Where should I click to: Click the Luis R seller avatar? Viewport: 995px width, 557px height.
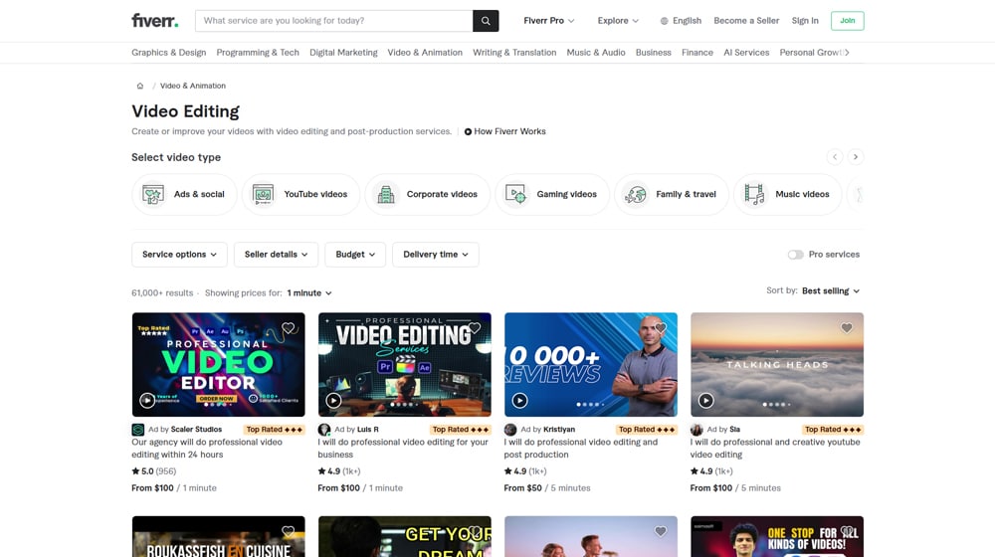[x=324, y=430]
